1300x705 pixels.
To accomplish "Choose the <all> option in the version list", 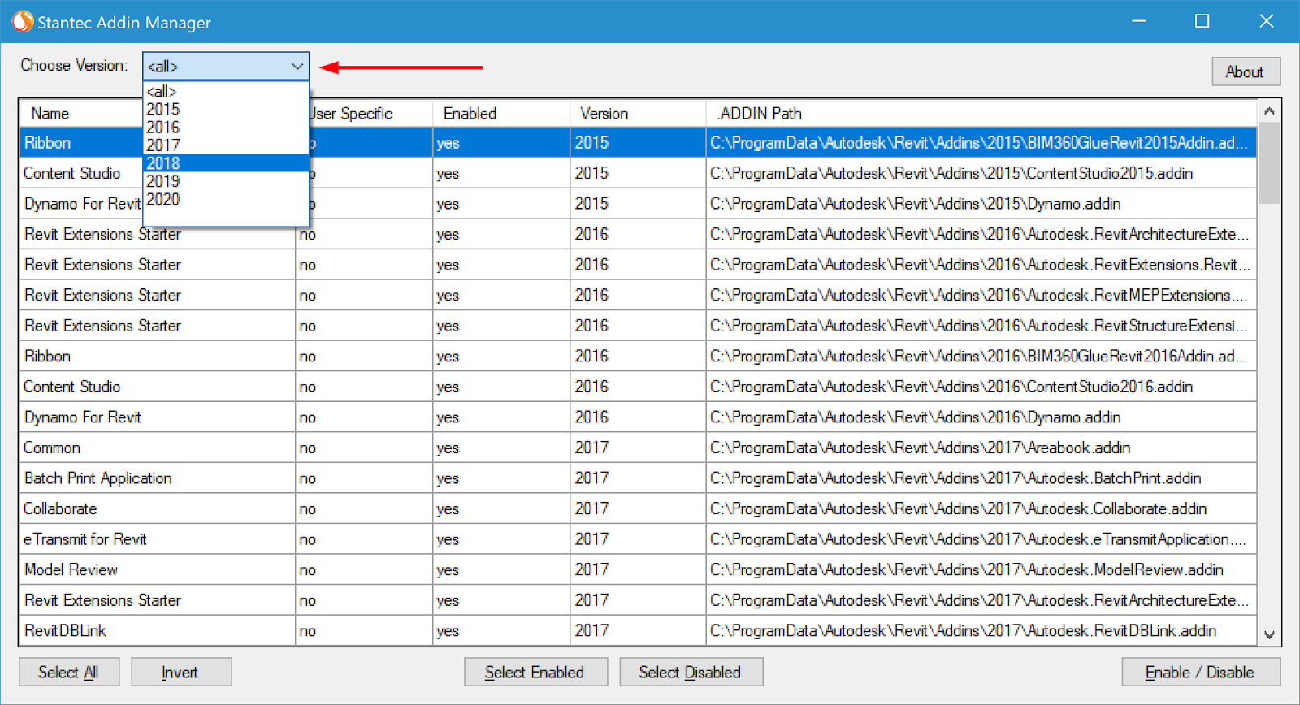I will click(226, 91).
